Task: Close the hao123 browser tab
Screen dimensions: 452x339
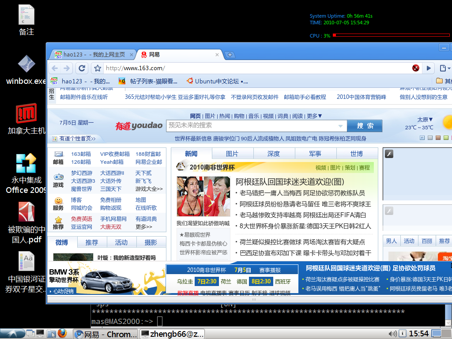Action: (132, 54)
